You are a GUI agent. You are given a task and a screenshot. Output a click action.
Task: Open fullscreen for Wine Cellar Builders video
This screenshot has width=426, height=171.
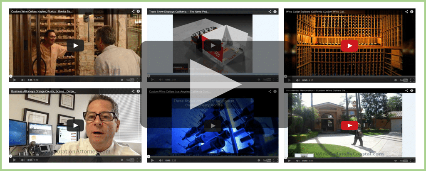pyautogui.click(x=412, y=80)
